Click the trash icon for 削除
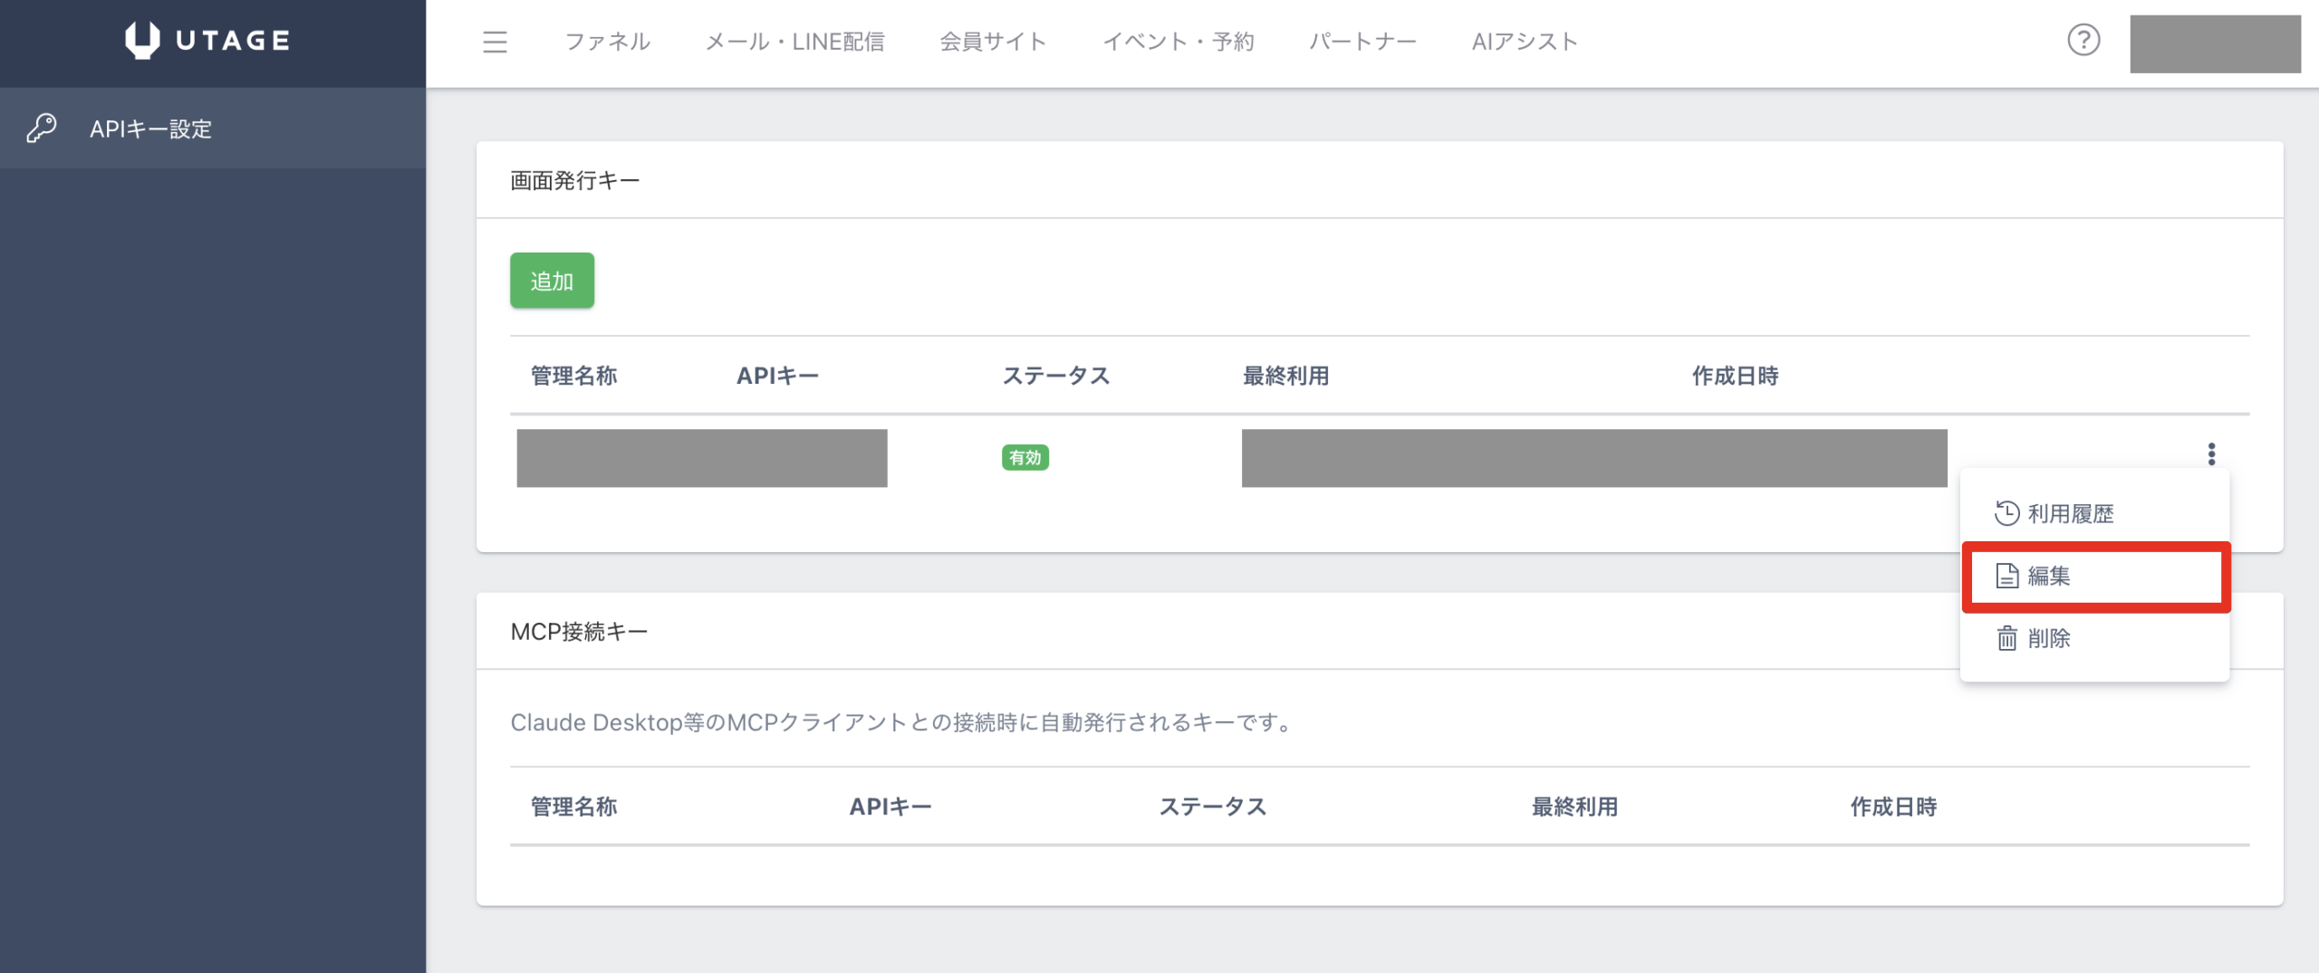The image size is (2319, 973). pyautogui.click(x=2006, y=639)
